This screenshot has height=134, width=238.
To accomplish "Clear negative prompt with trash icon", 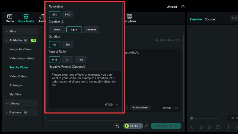I will coord(117,105).
